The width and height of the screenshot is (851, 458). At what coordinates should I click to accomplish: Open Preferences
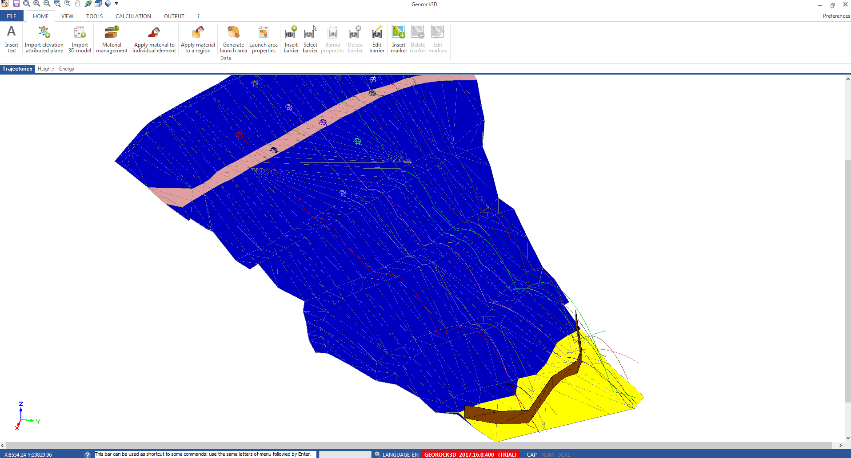coord(836,16)
